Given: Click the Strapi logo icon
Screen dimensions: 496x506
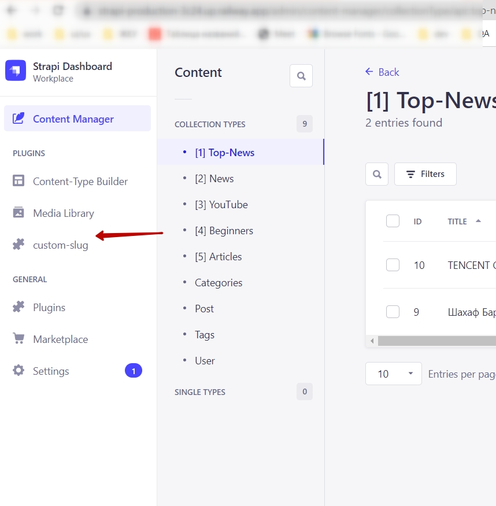Looking at the screenshot, I should point(16,71).
